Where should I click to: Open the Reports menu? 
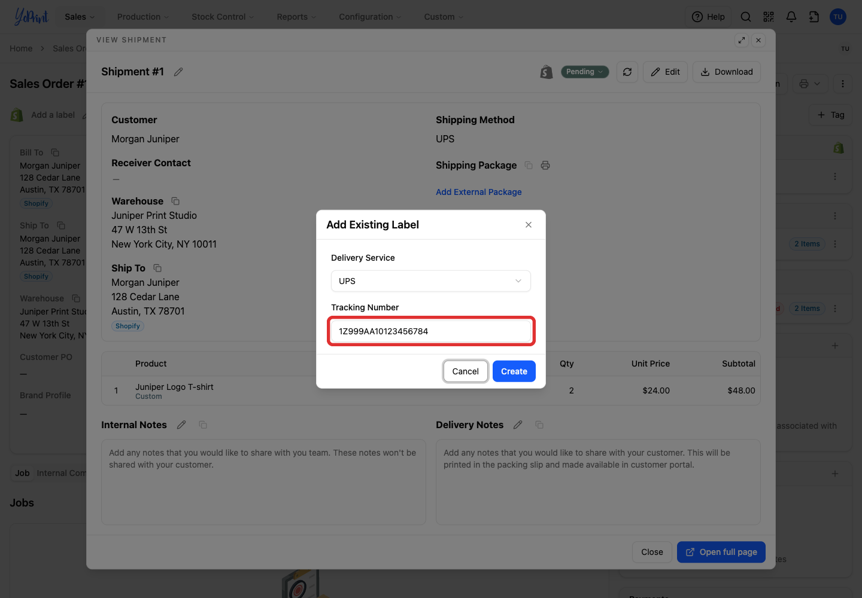pyautogui.click(x=296, y=17)
